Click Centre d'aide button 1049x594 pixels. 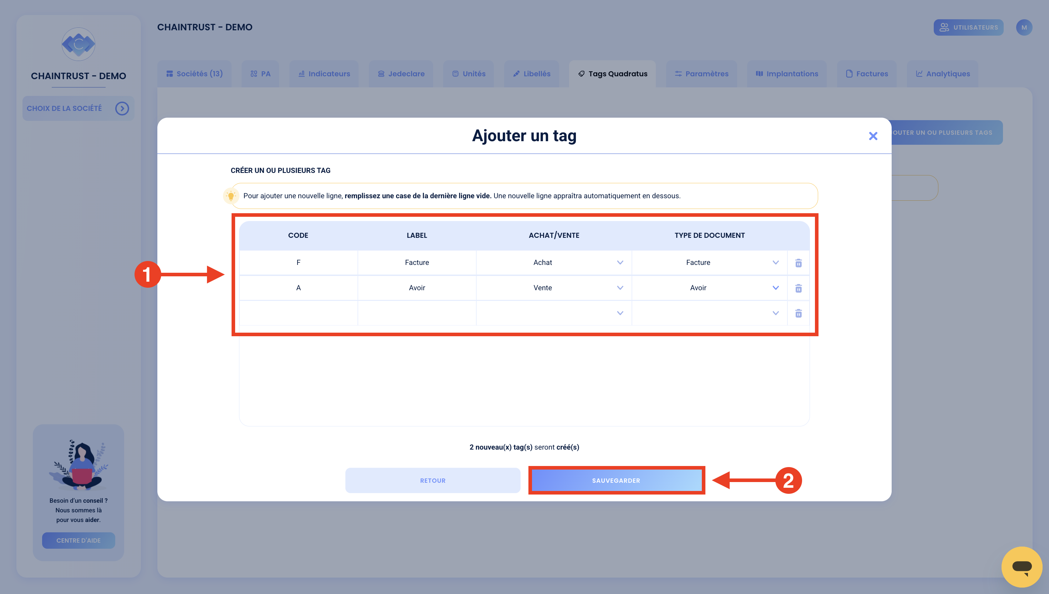pyautogui.click(x=78, y=541)
